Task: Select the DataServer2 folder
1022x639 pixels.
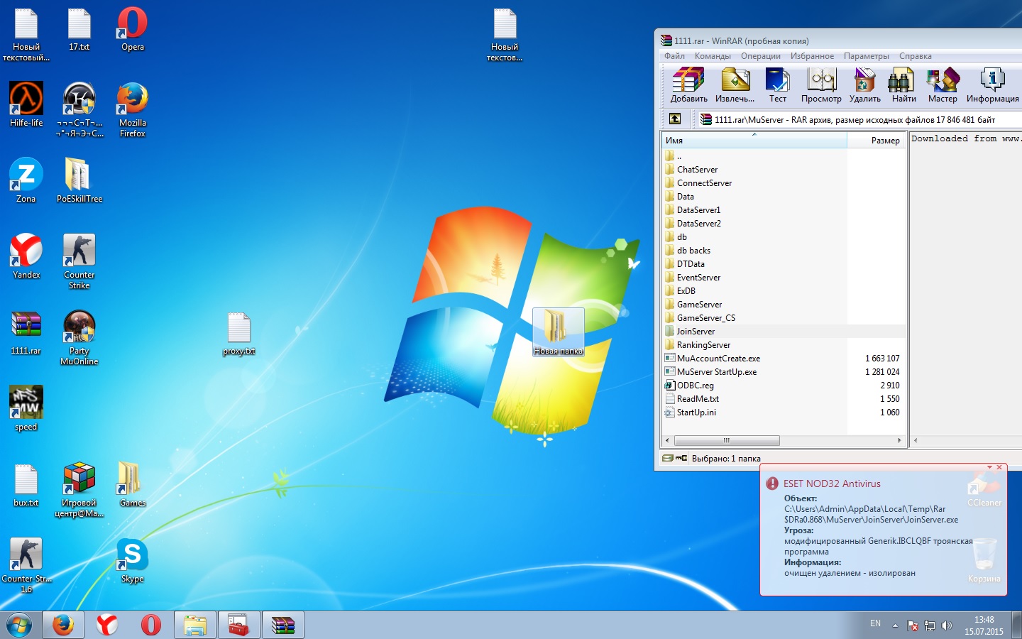Action: pos(698,224)
